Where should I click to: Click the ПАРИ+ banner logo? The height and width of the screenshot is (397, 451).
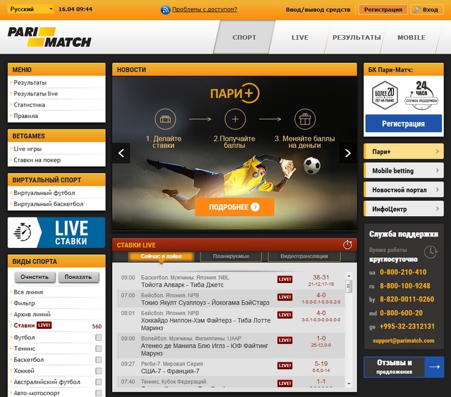[235, 93]
